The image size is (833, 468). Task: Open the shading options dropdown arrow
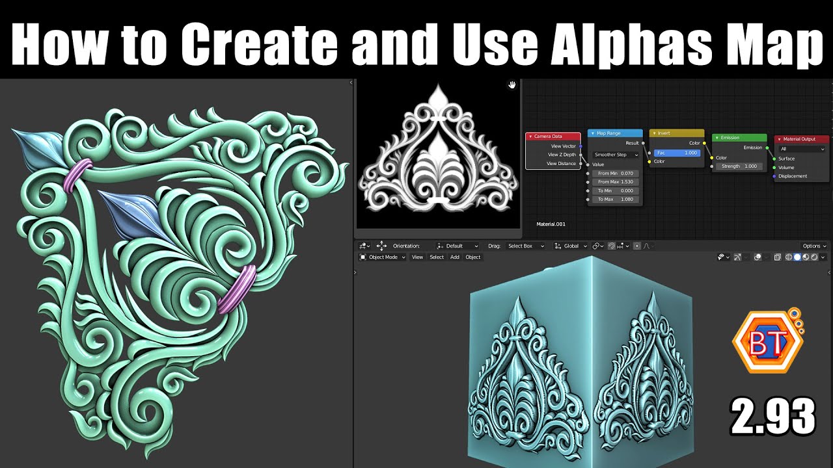pos(823,257)
